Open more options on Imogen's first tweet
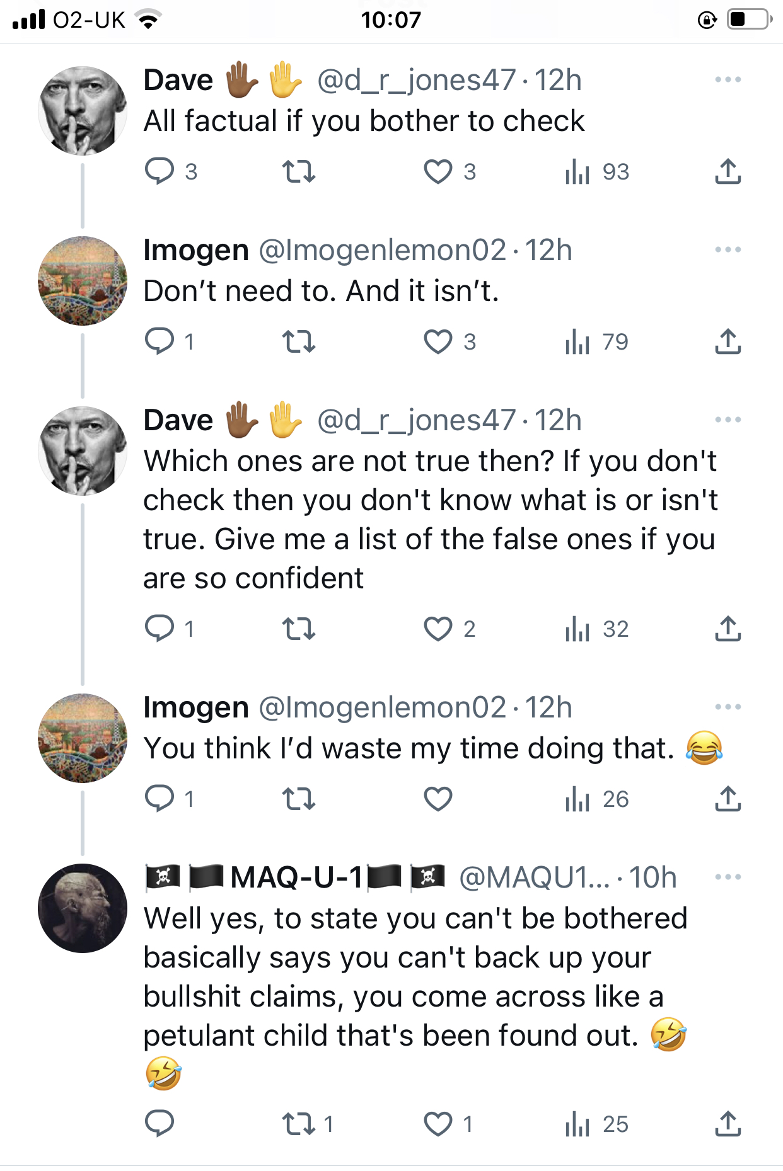 [x=728, y=250]
